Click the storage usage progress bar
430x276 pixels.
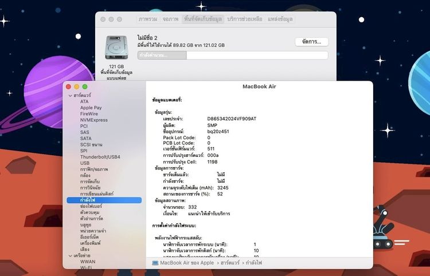(x=233, y=55)
